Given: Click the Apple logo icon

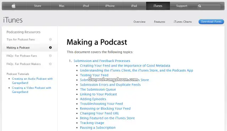Looking at the screenshot, I should click(13, 6).
